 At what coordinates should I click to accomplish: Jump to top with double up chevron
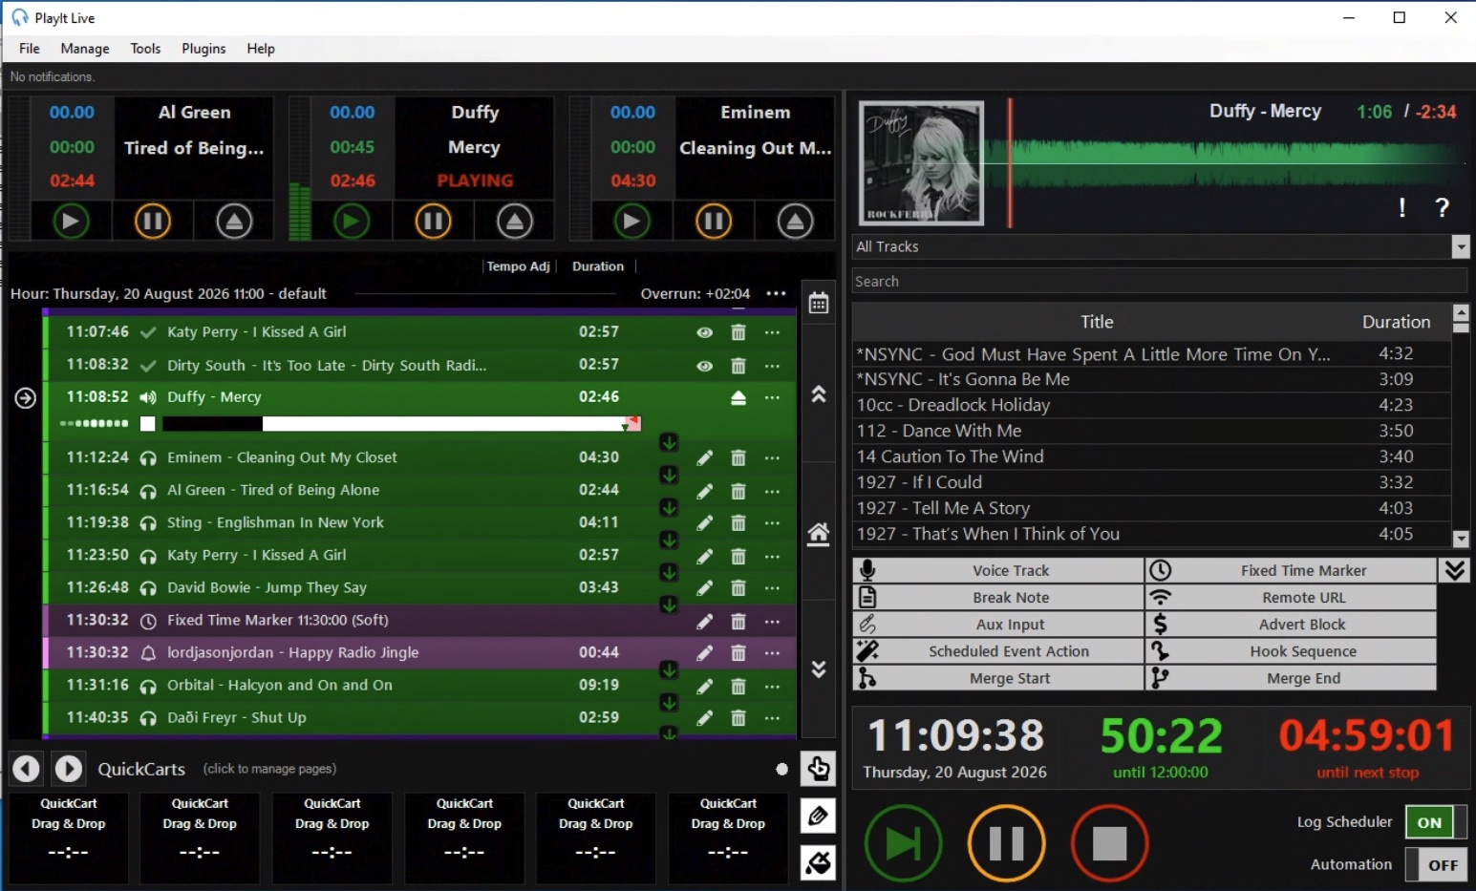click(819, 393)
